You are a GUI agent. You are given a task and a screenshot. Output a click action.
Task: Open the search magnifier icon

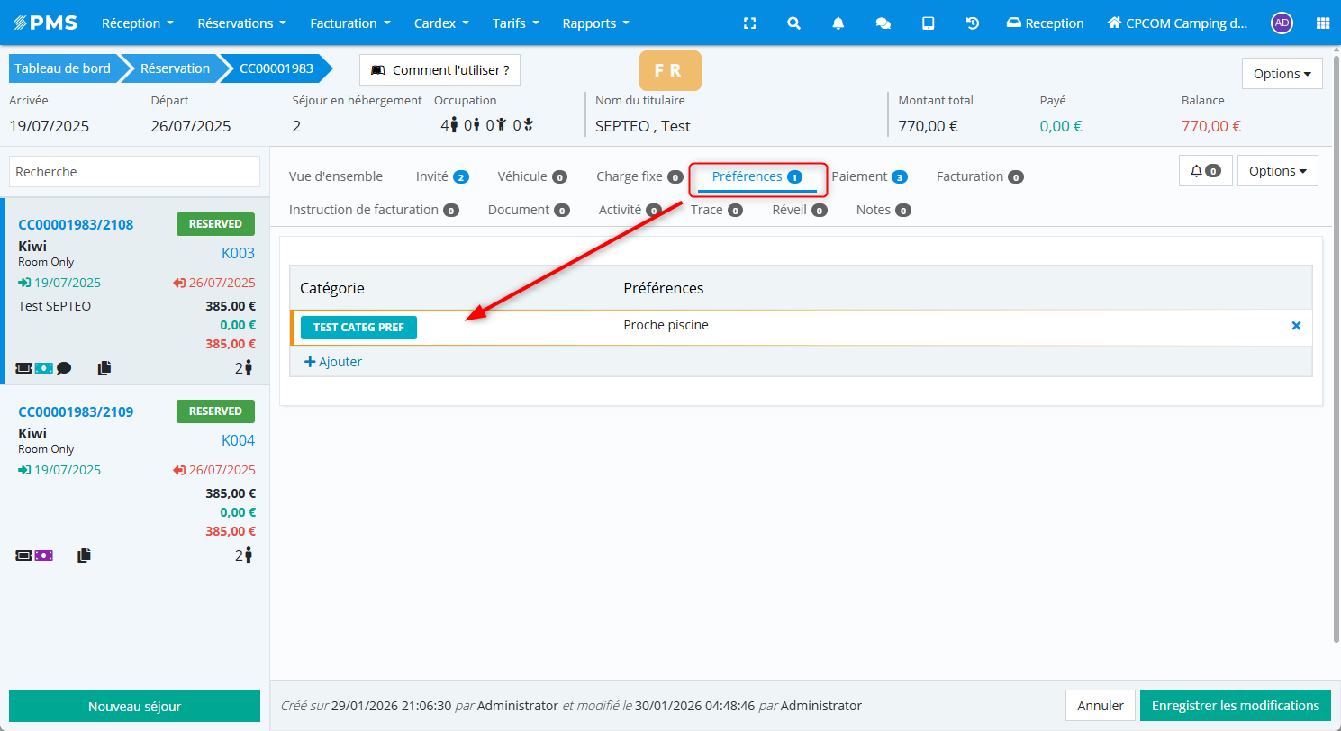(x=793, y=23)
